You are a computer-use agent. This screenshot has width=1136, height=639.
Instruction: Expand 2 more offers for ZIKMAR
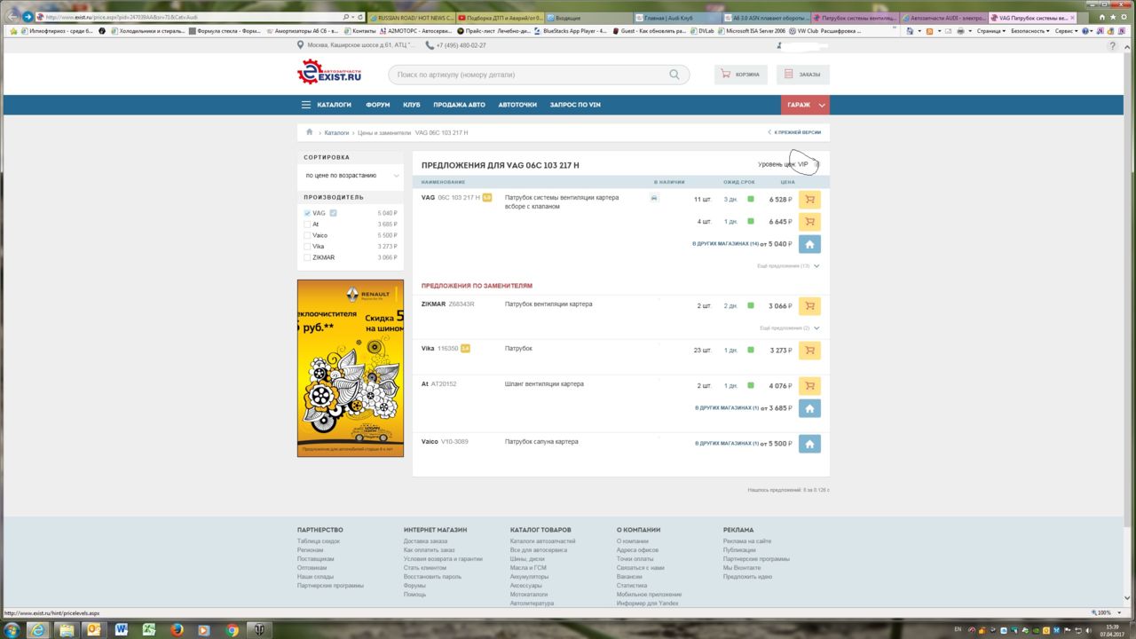pyautogui.click(x=790, y=328)
